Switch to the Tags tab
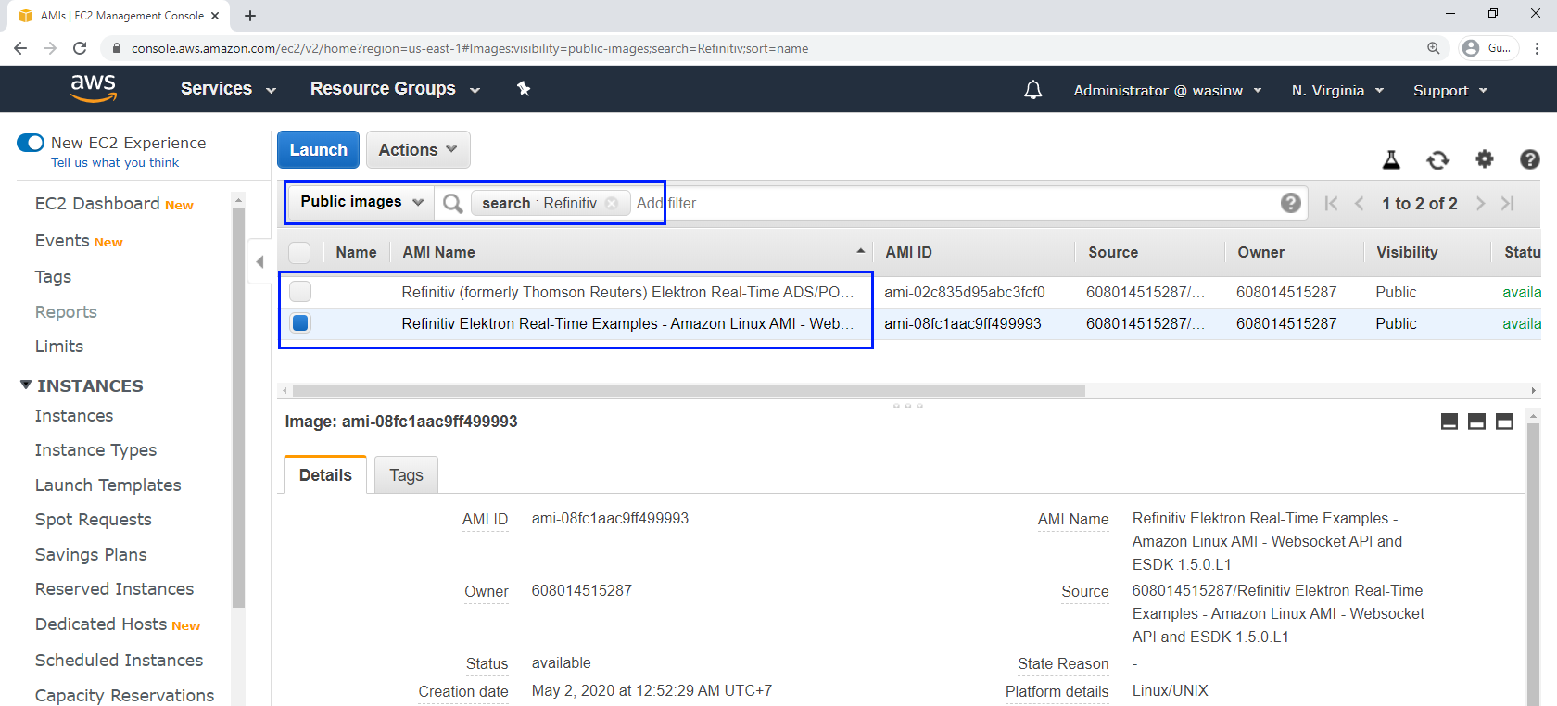The width and height of the screenshot is (1557, 706). tap(406, 474)
